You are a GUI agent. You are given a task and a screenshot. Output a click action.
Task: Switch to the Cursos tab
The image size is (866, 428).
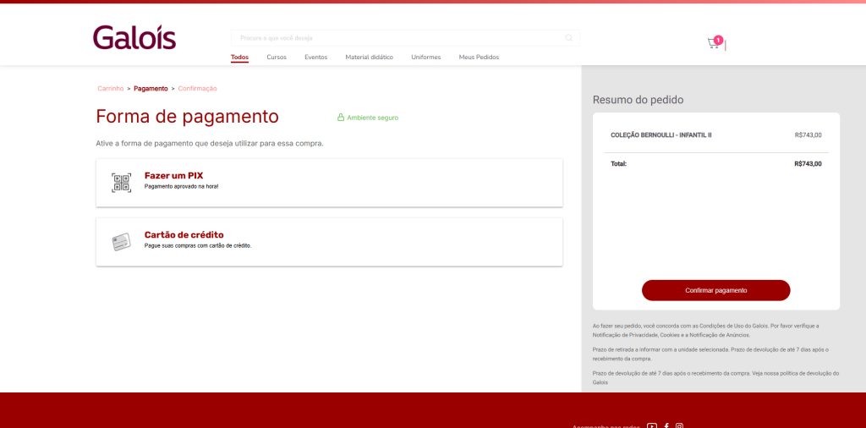pyautogui.click(x=277, y=58)
